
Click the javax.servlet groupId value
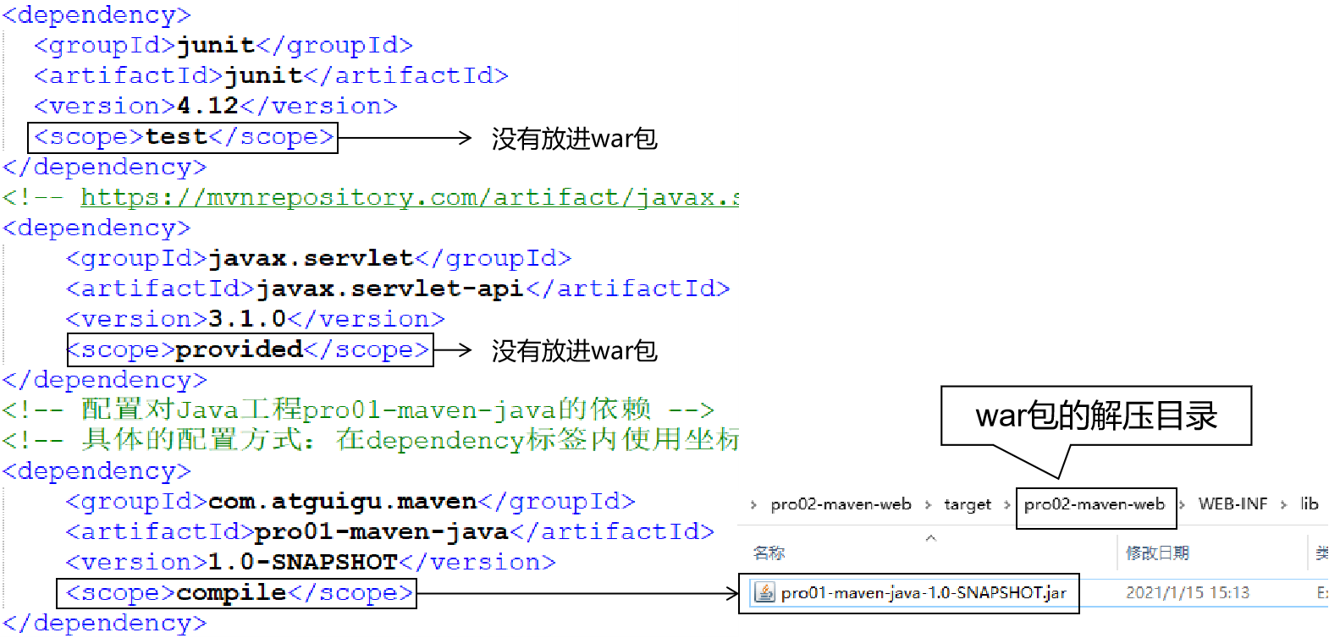(x=311, y=258)
